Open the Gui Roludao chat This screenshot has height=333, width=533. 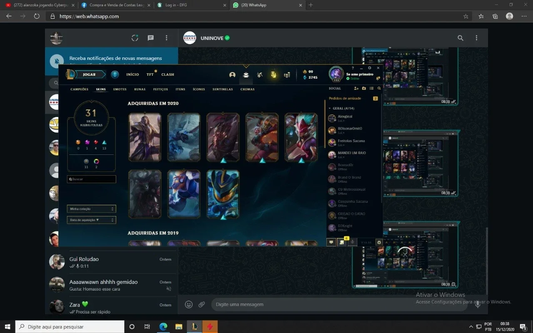tap(112, 262)
